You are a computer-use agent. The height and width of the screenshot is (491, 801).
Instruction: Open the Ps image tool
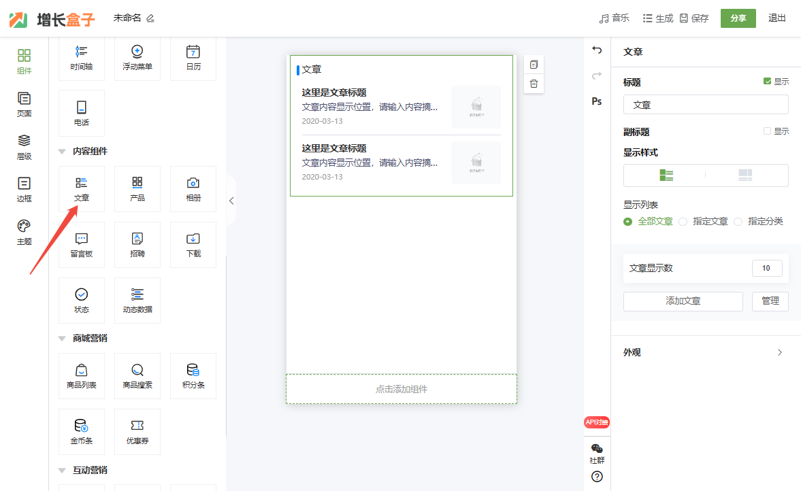597,101
